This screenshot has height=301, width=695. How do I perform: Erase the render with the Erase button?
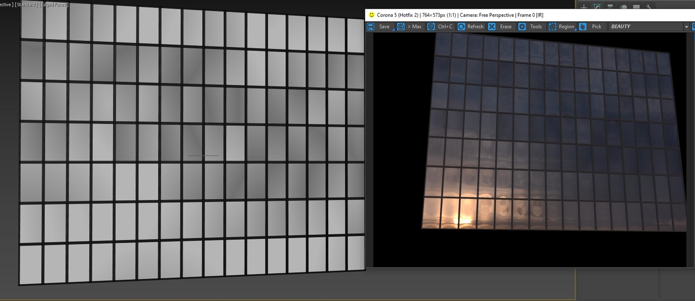click(501, 27)
